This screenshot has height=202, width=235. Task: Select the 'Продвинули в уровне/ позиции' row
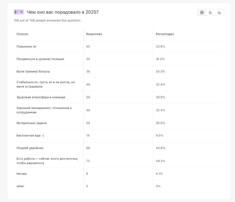40,59
